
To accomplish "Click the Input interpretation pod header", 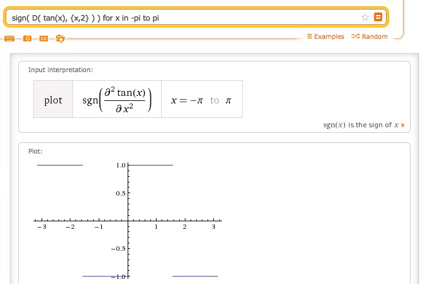I will pos(60,70).
